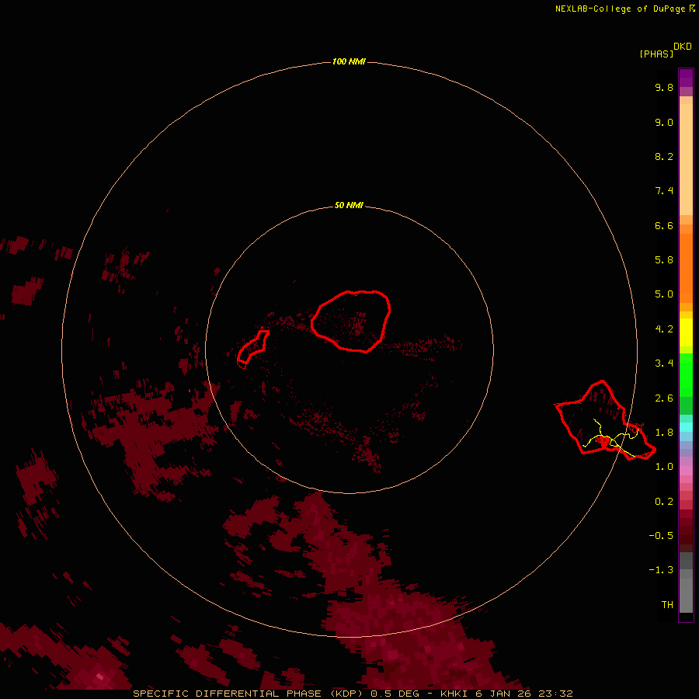The image size is (699, 699).
Task: Click the 100 NMI range ring label
Action: [349, 61]
